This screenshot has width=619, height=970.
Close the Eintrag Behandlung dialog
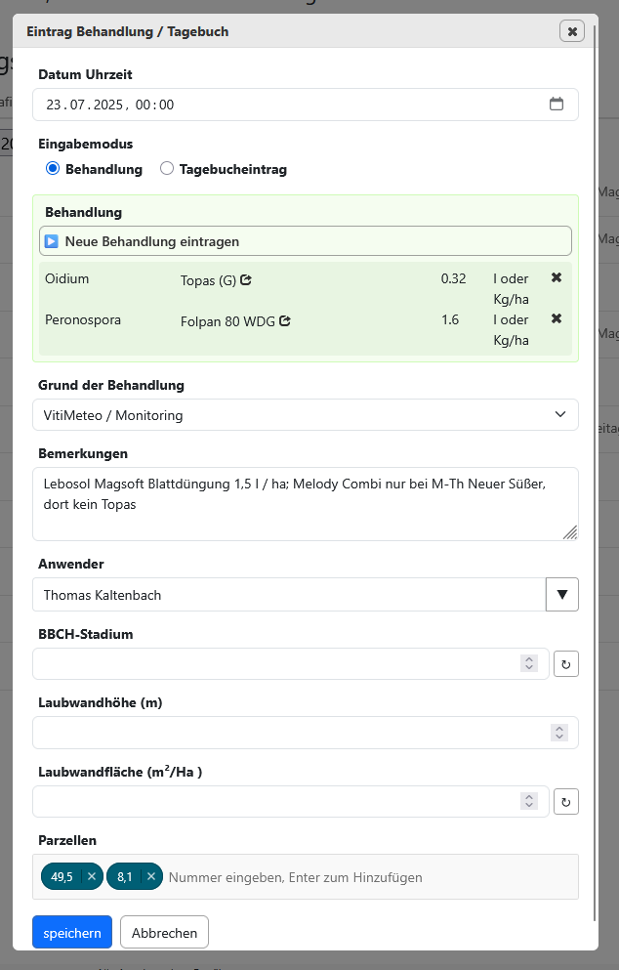point(572,31)
